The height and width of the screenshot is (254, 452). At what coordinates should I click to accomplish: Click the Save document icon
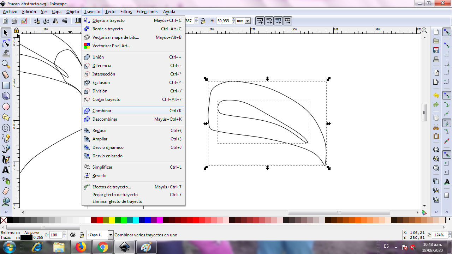tap(436, 50)
